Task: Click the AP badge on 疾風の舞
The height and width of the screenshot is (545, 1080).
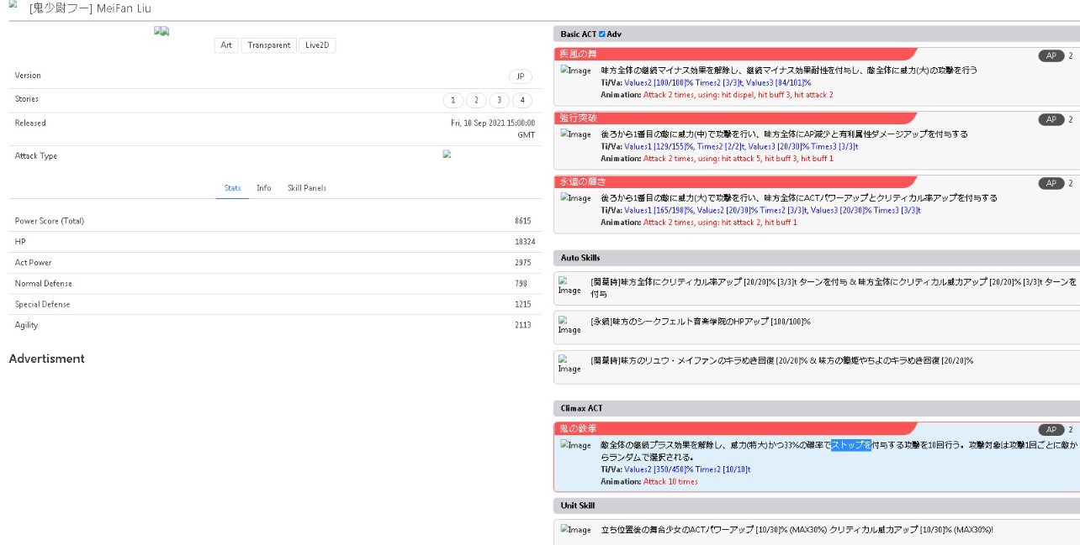Action: click(x=1051, y=56)
